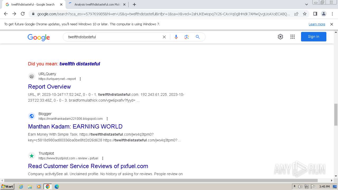Open the Windows Start menu
The width and height of the screenshot is (338, 190).
7,187
